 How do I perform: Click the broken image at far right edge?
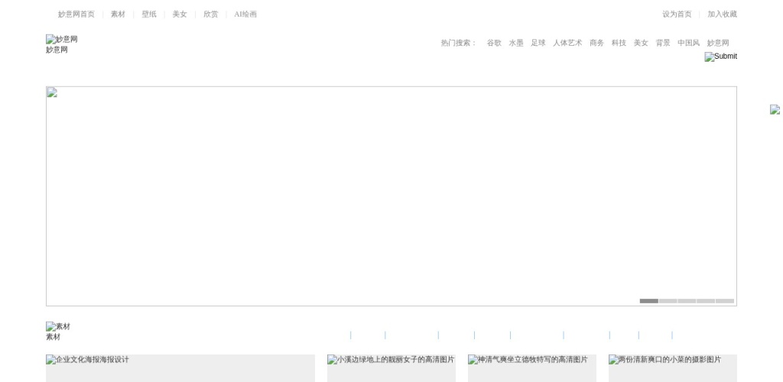[775, 110]
